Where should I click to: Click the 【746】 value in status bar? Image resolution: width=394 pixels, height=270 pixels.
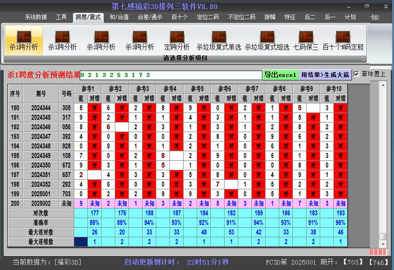[379, 262]
